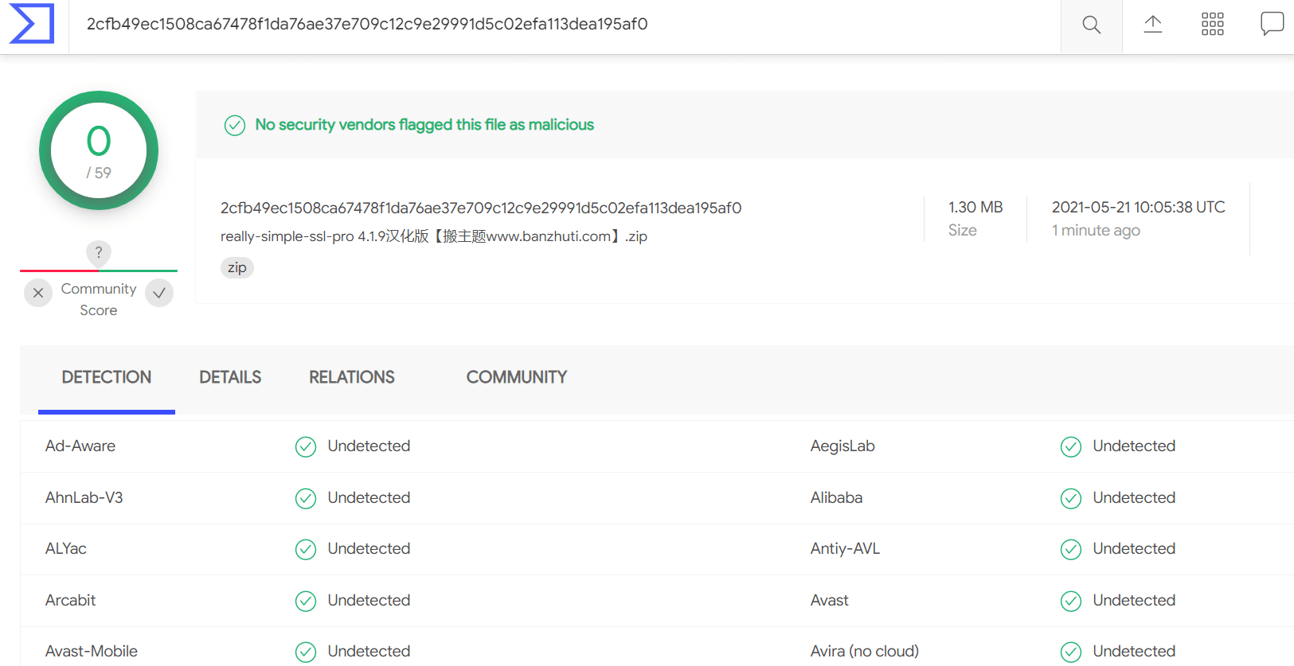Image resolution: width=1294 pixels, height=666 pixels.
Task: Click Undetected result for Alibaba
Action: pos(1135,497)
